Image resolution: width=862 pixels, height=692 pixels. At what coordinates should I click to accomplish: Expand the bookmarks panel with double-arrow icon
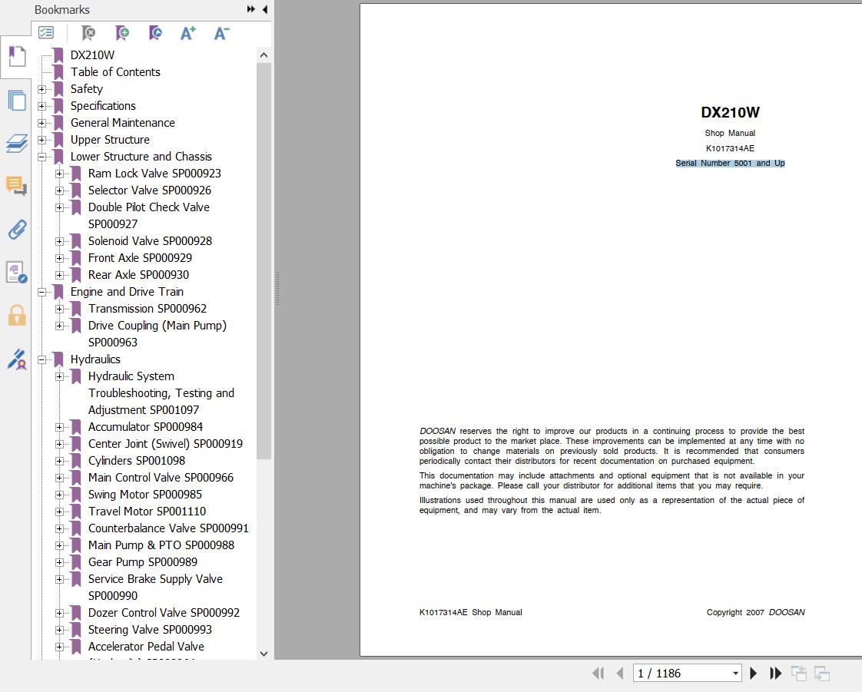(x=250, y=9)
